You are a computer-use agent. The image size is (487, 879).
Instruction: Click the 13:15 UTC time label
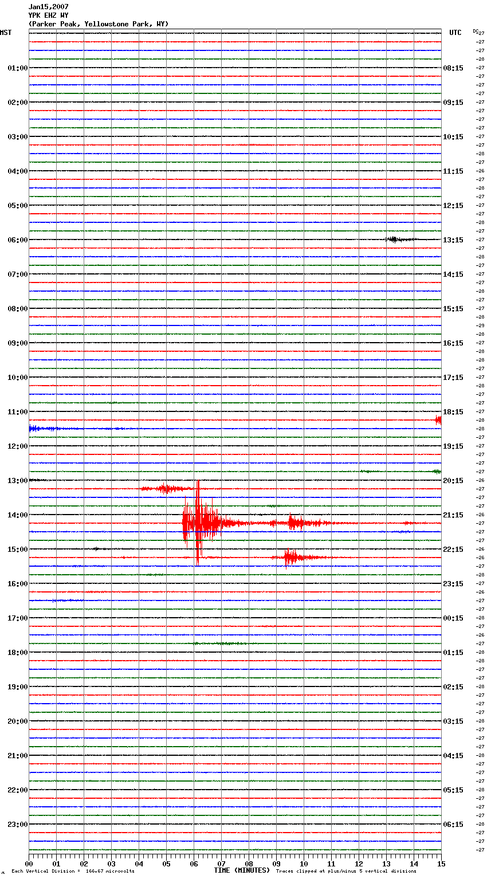(x=453, y=240)
